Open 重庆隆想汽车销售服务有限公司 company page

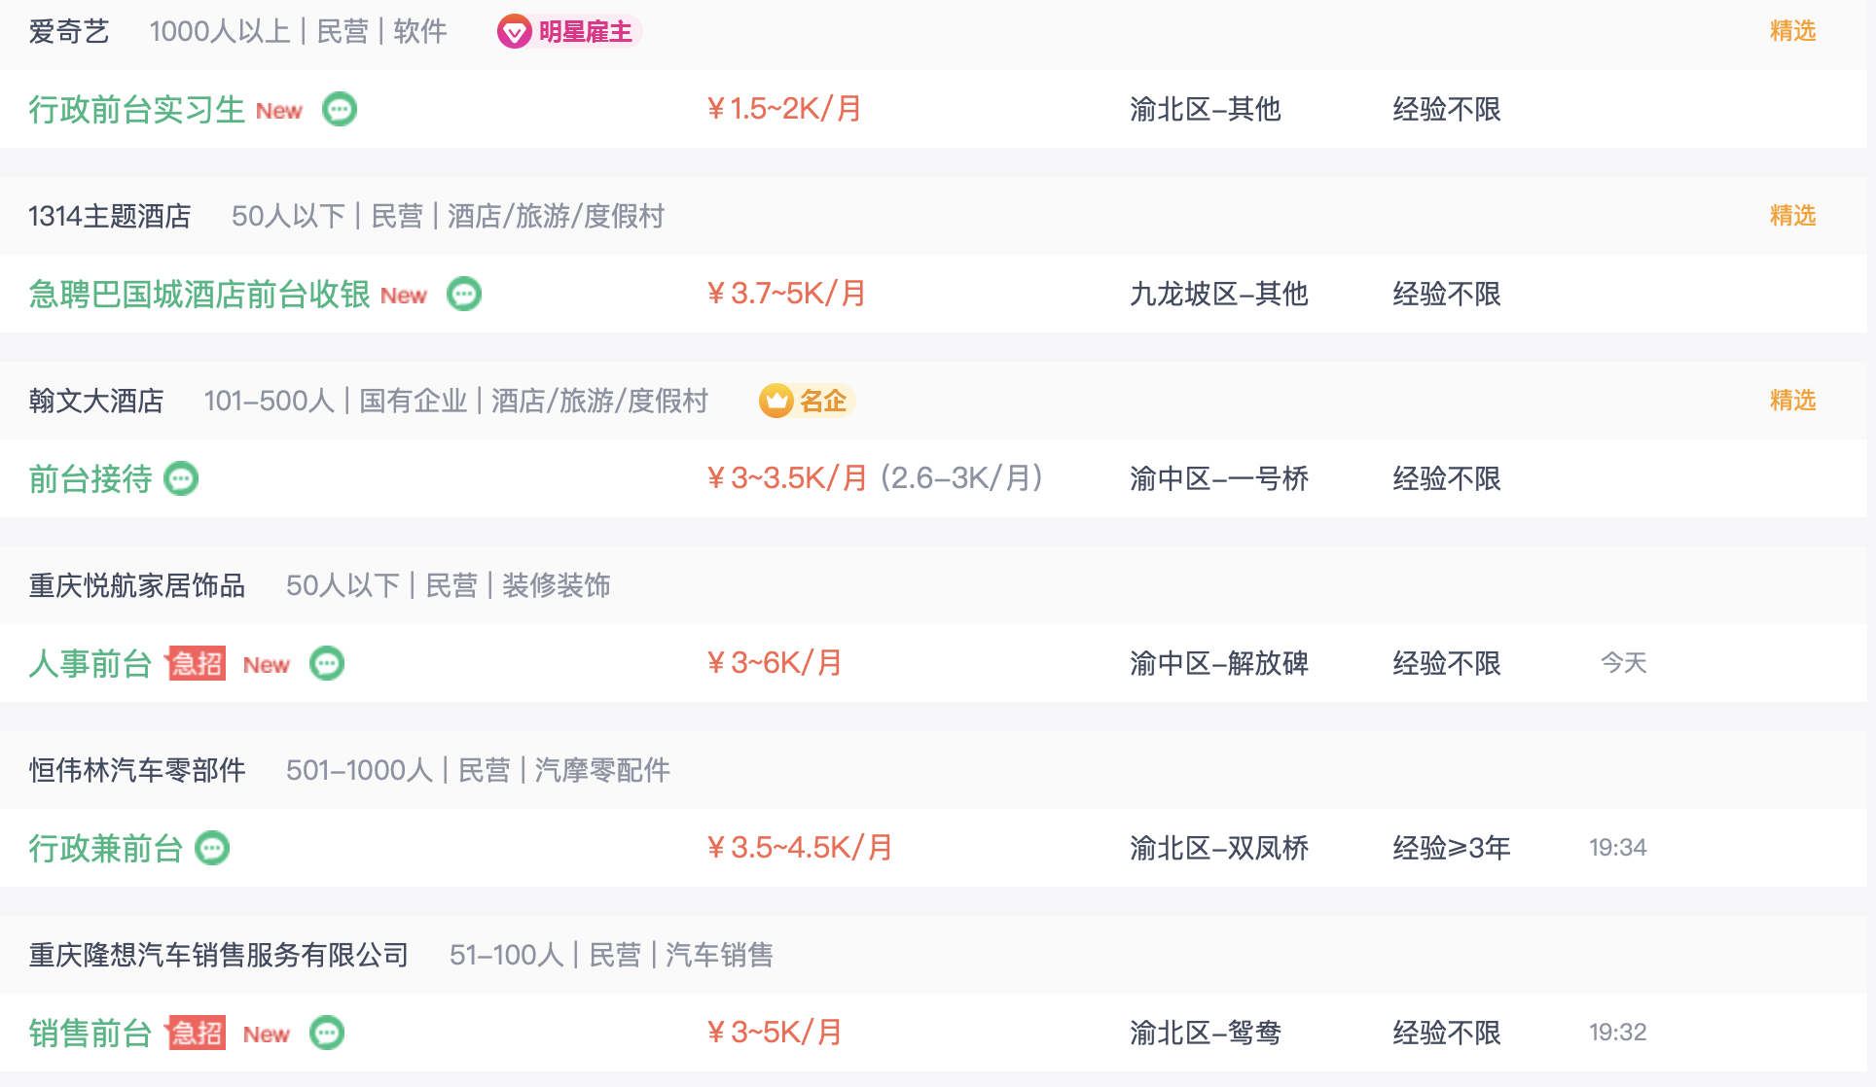point(219,955)
